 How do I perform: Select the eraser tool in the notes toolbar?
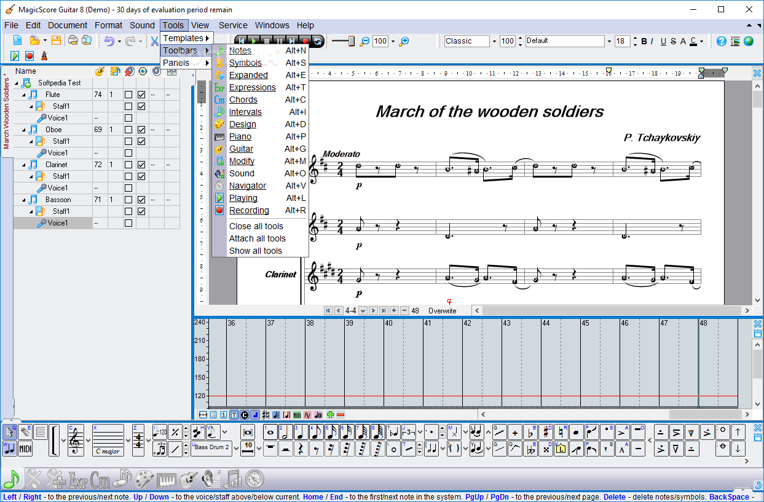(x=25, y=432)
